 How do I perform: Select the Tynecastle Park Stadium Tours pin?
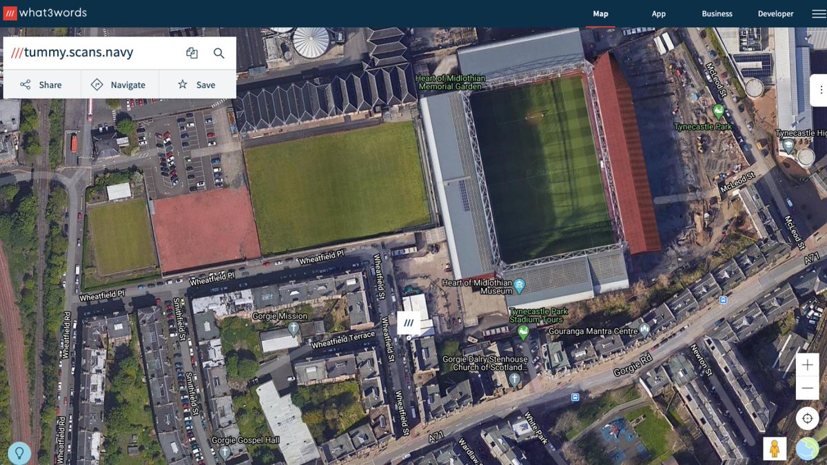pos(523,333)
